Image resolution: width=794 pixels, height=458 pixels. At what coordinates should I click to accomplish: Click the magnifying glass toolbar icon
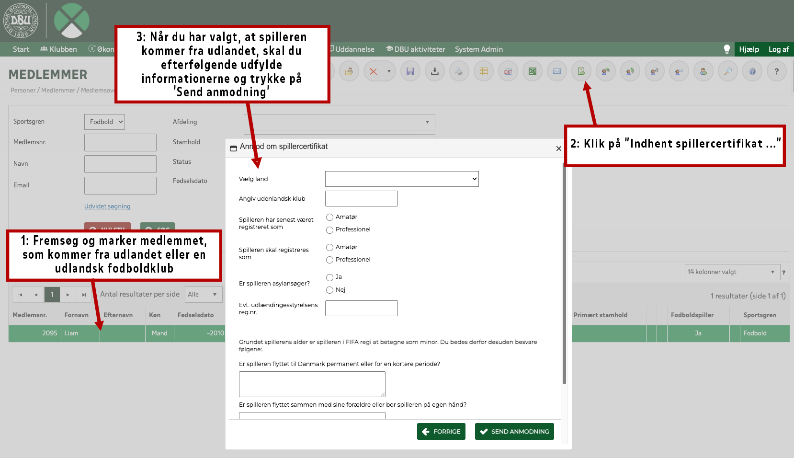(x=727, y=72)
